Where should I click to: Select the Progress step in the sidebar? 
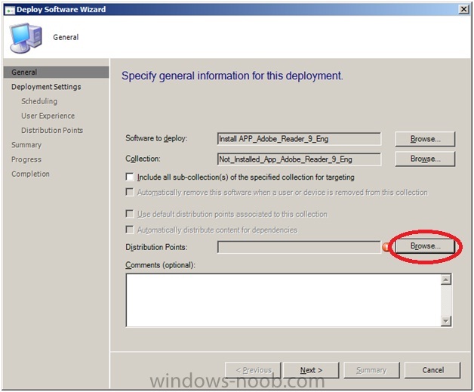tap(26, 159)
